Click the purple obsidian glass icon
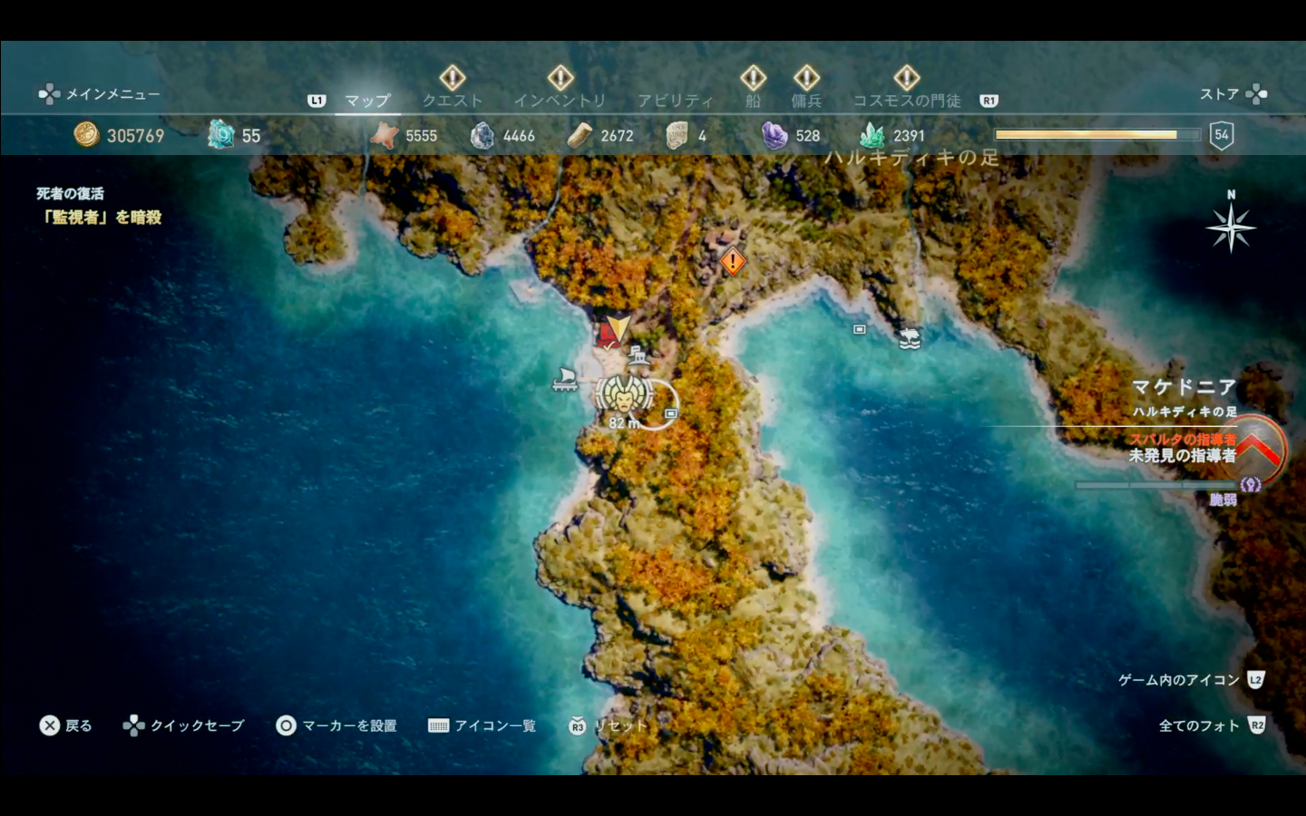 tap(774, 135)
